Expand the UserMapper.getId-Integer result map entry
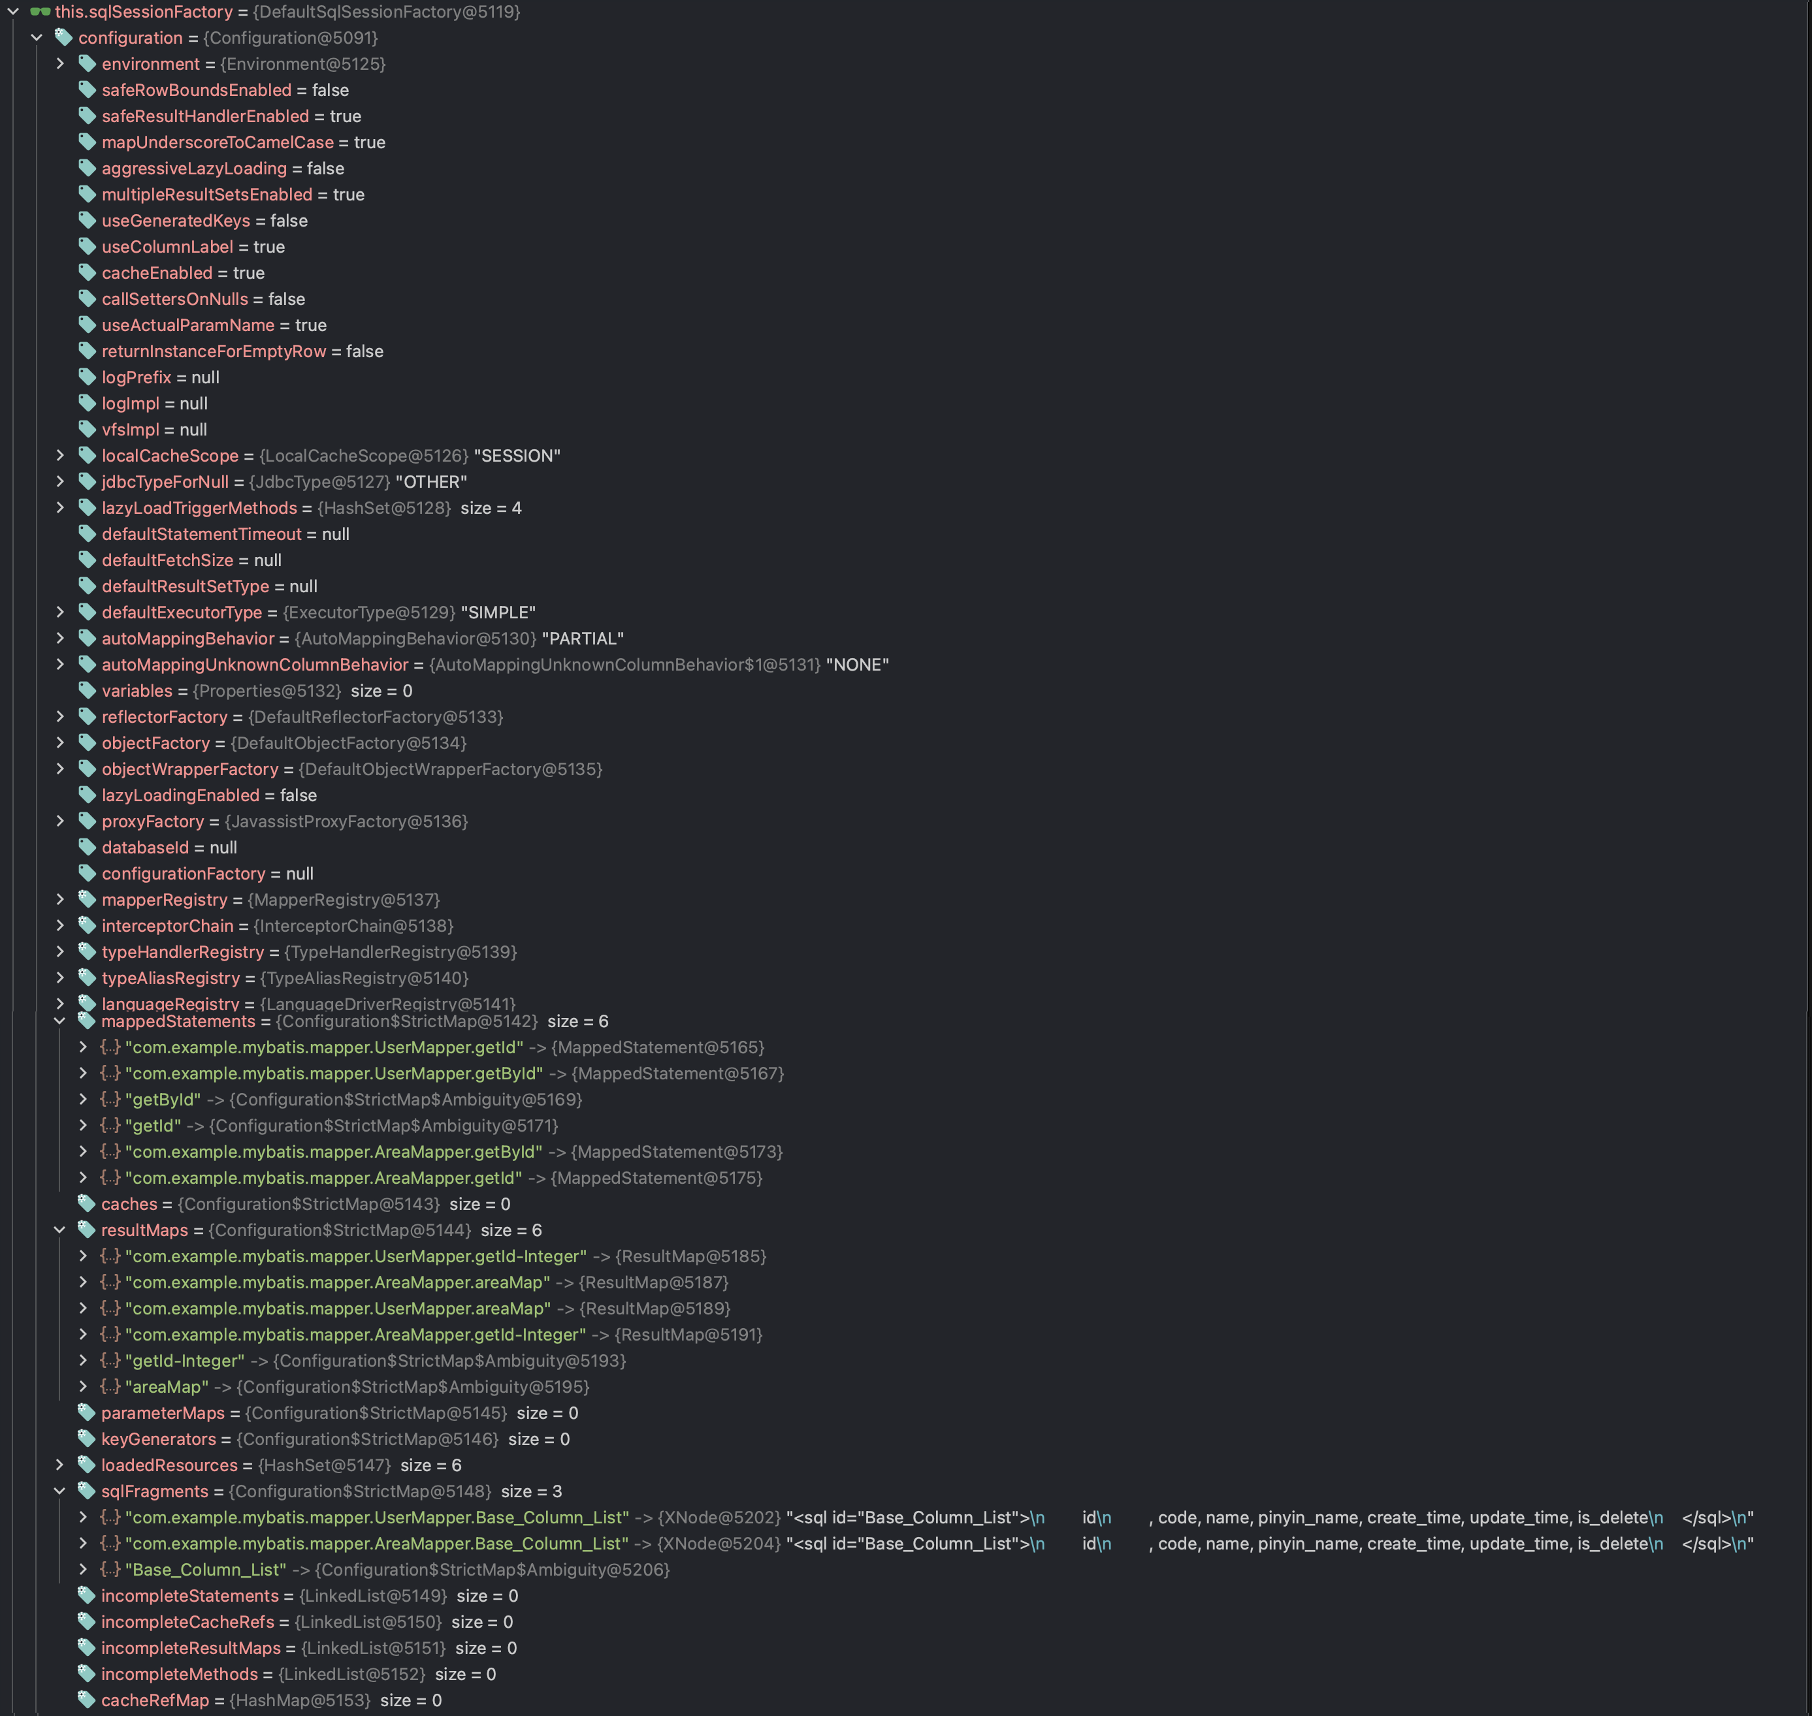1812x1716 pixels. (83, 1256)
